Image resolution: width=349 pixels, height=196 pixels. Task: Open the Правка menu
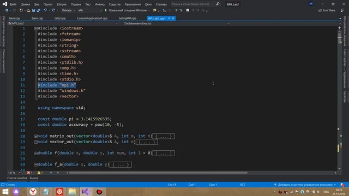[25, 4]
